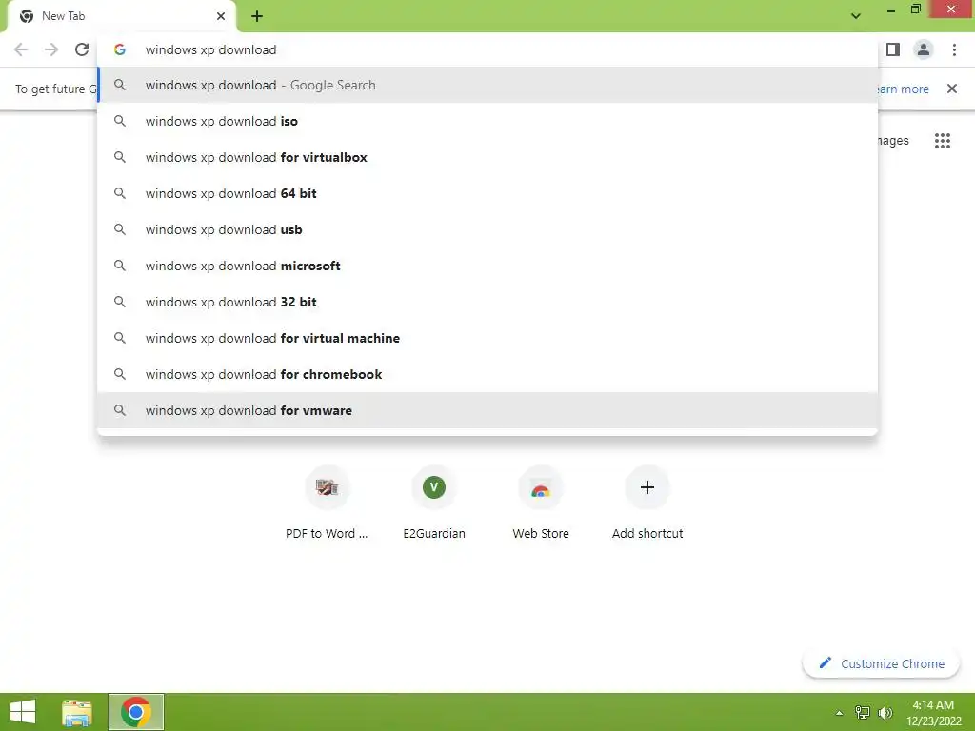The height and width of the screenshot is (731, 975).
Task: Click the Images link at top right
Action: point(893,141)
